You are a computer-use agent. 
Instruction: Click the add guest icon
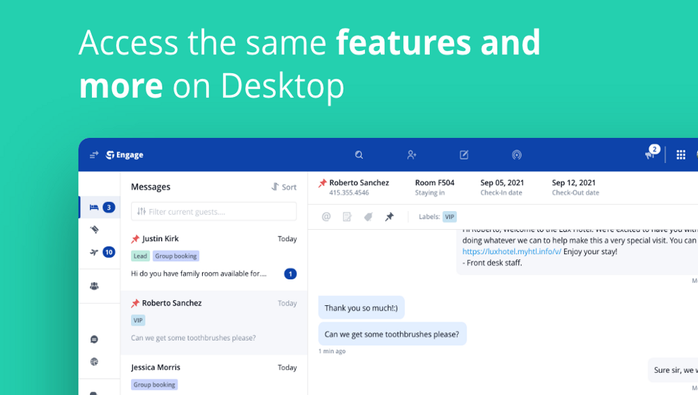click(412, 155)
